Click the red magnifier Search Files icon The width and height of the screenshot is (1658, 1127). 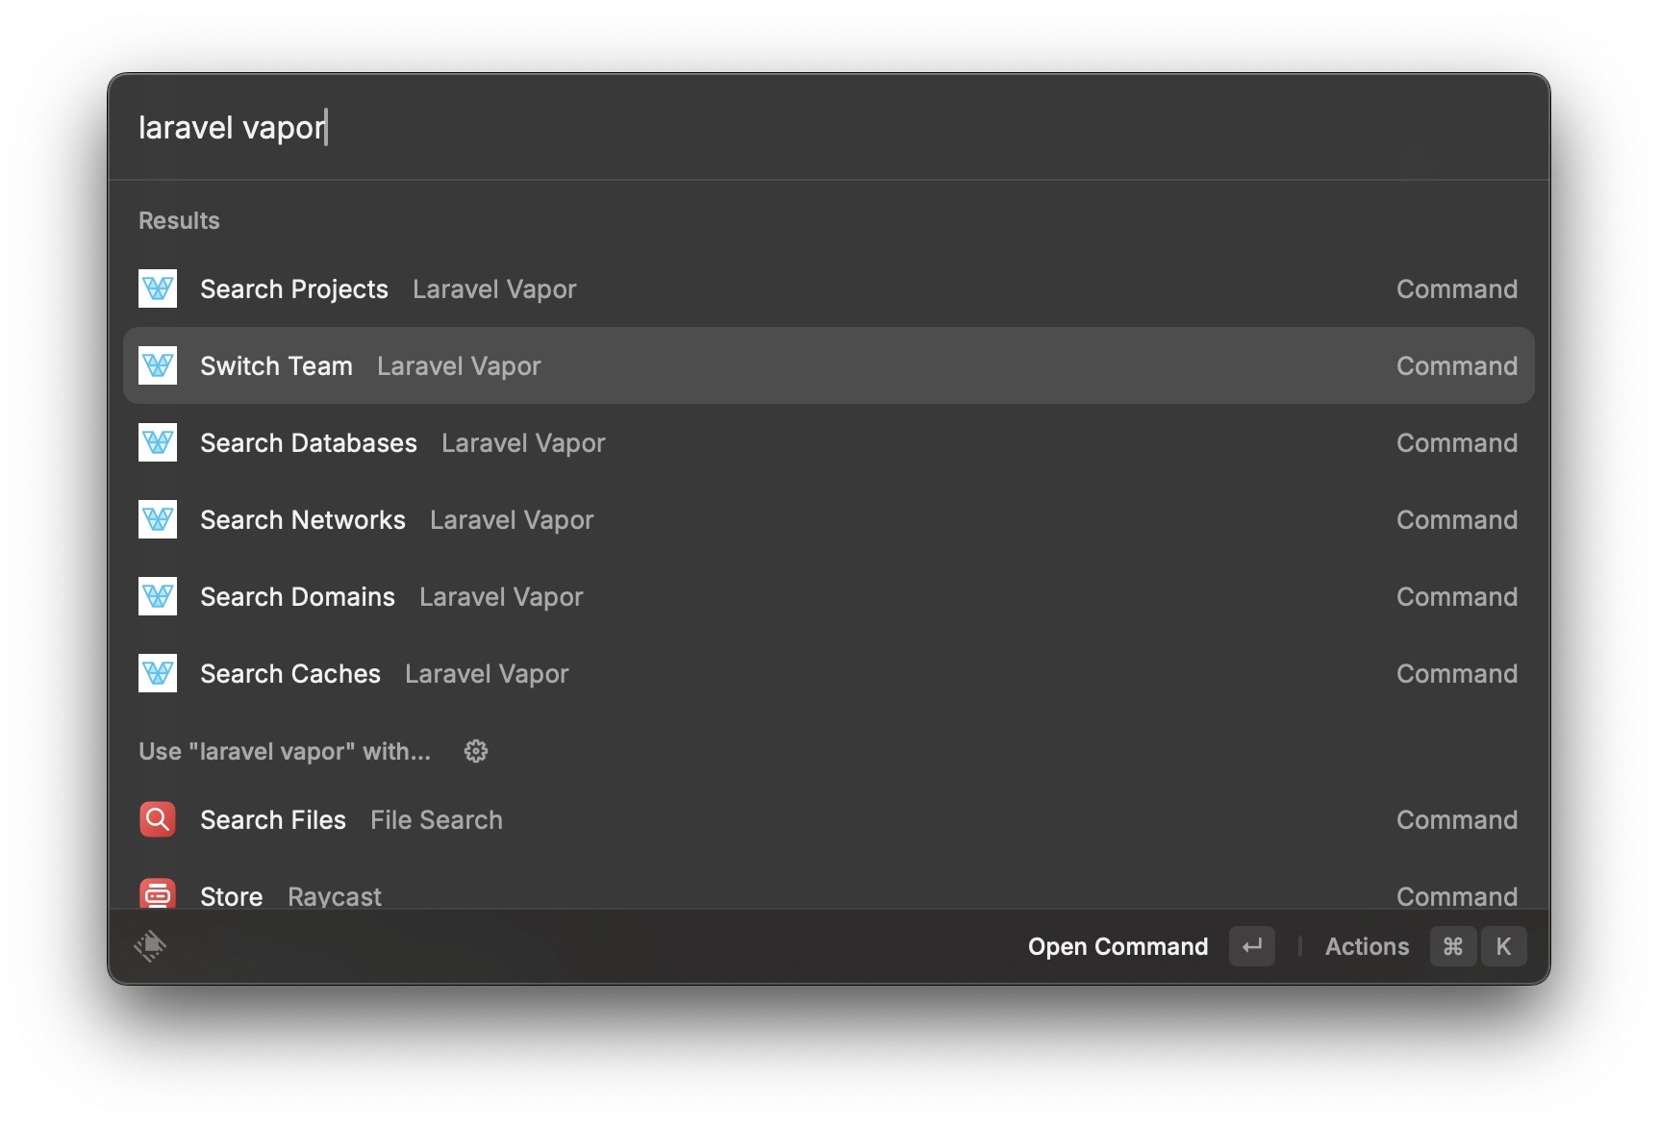[158, 819]
